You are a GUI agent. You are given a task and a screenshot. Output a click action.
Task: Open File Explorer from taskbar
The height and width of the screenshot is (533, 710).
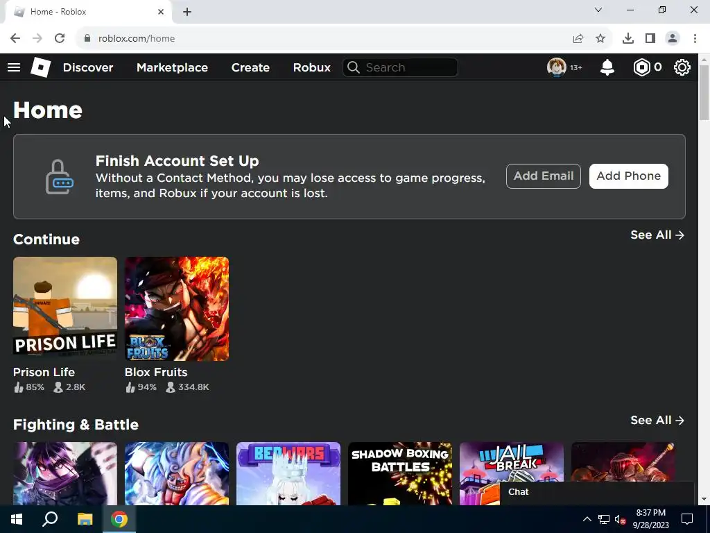(85, 519)
